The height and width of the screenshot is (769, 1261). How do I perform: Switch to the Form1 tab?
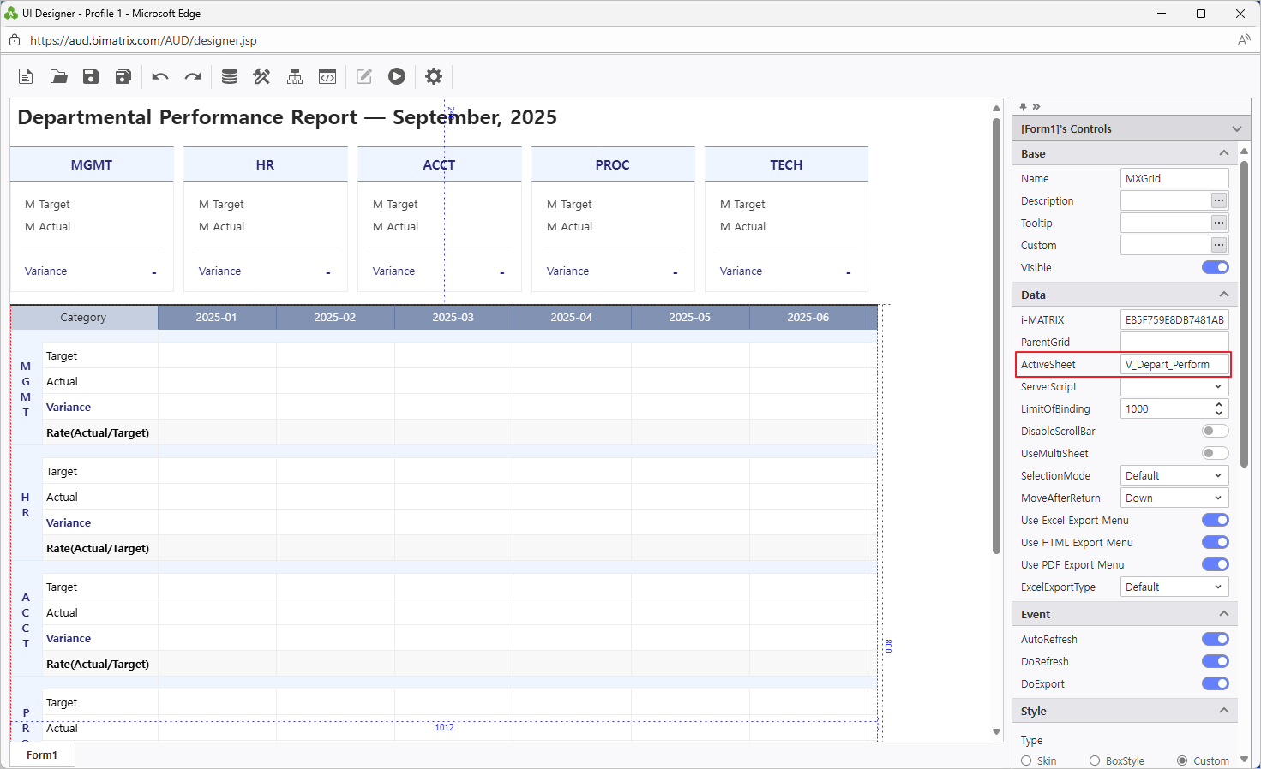pos(41,754)
